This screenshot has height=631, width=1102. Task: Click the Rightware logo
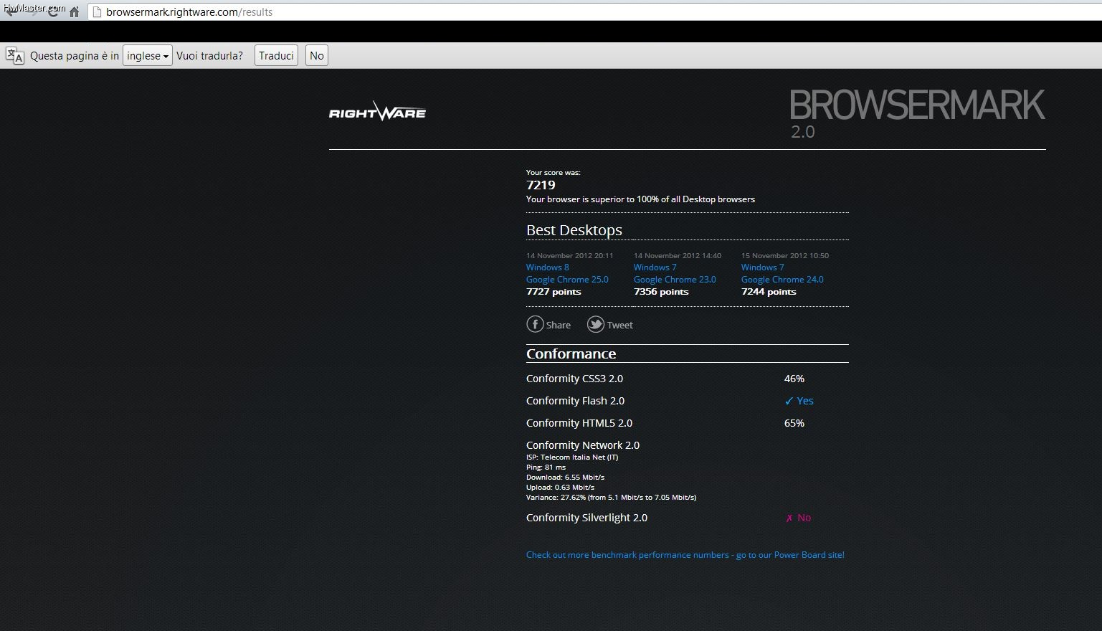(x=377, y=111)
